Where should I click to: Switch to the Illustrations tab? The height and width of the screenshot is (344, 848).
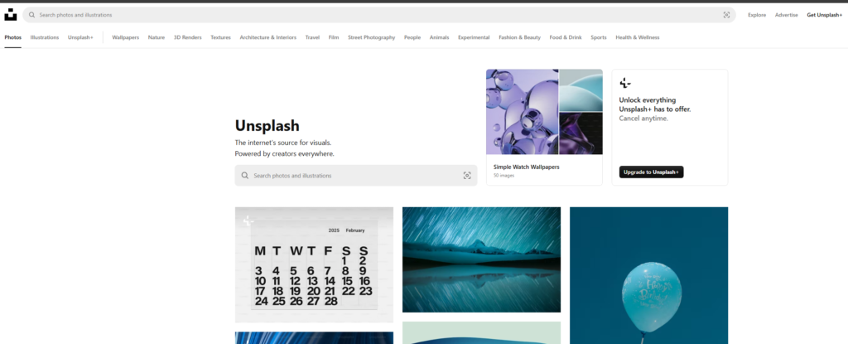[x=45, y=37]
